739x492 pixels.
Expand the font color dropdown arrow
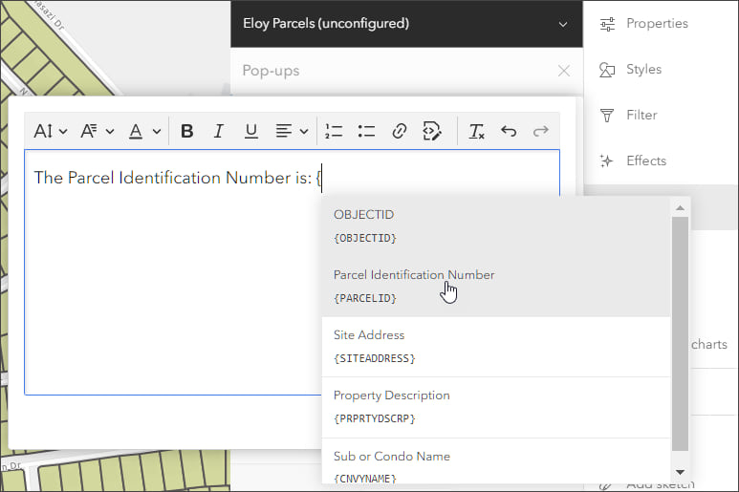pos(157,131)
